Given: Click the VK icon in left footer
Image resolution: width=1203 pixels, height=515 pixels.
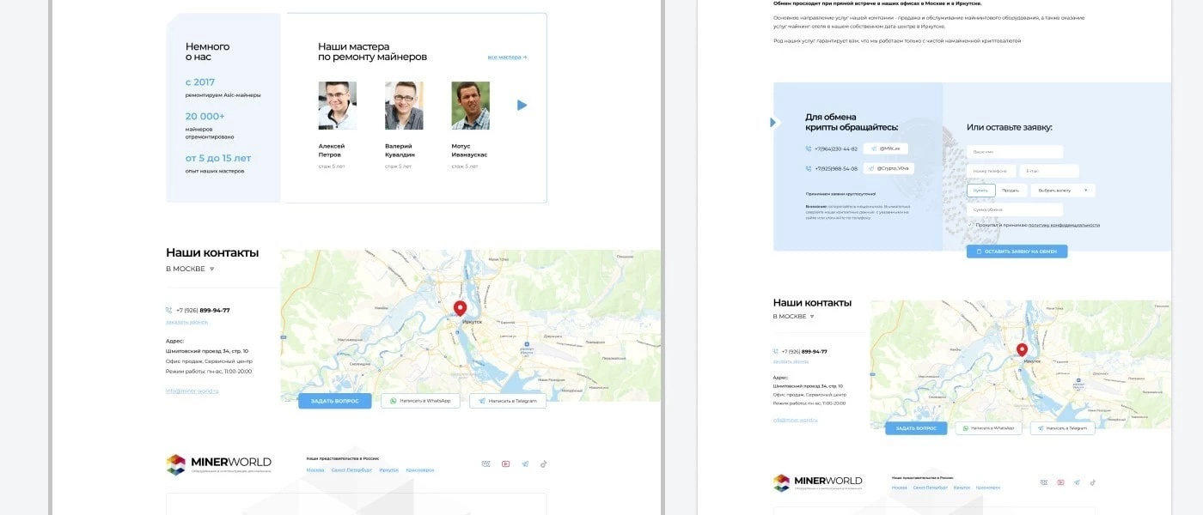Looking at the screenshot, I should pos(485,463).
